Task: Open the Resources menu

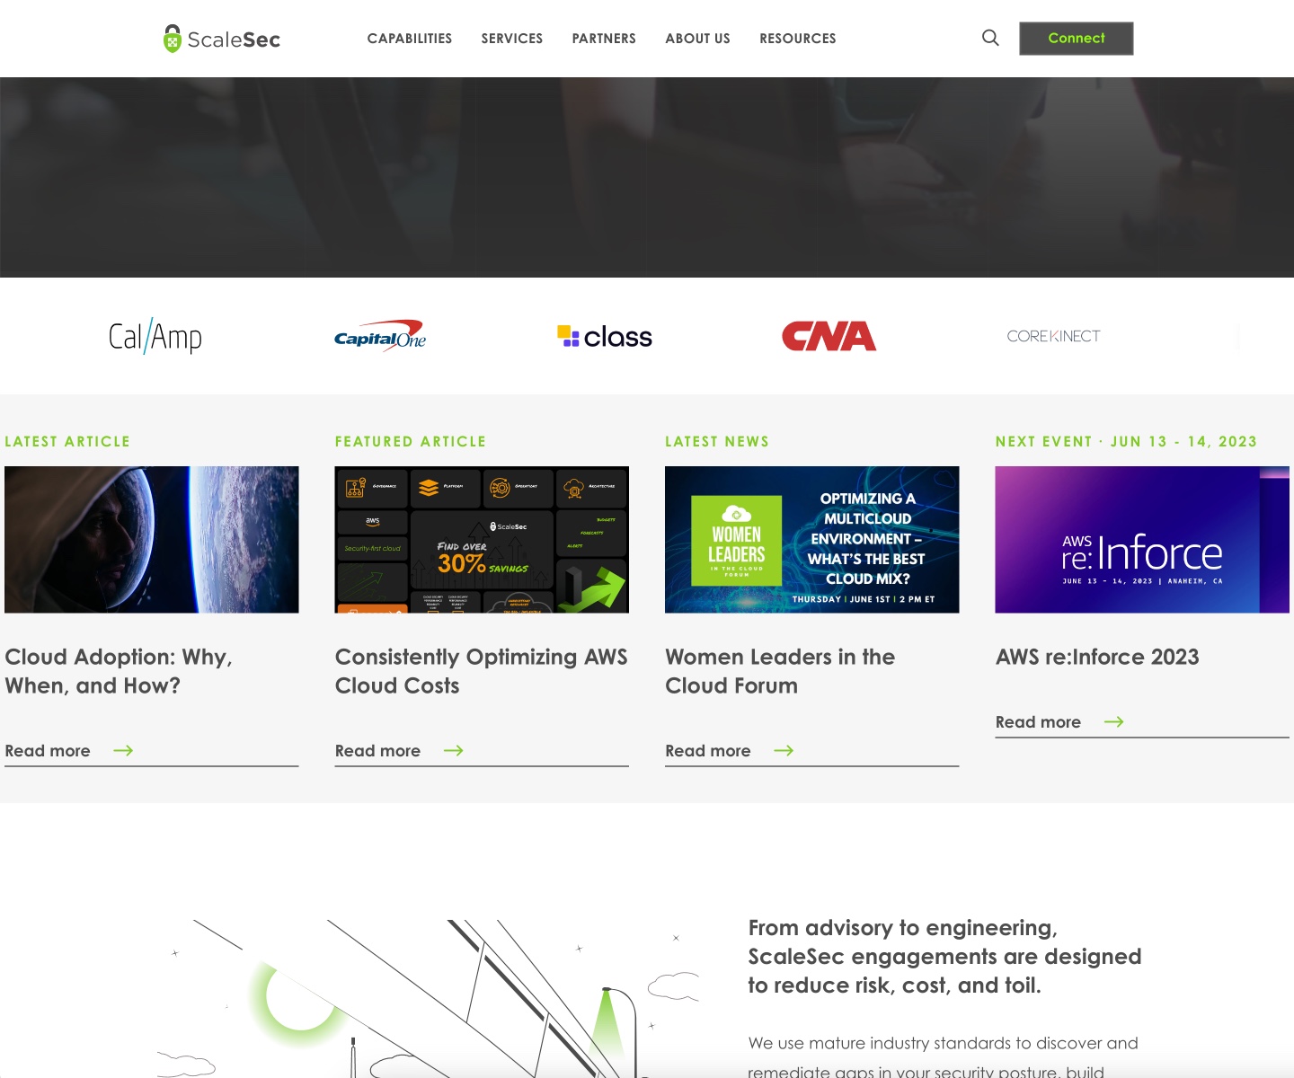Action: (798, 39)
